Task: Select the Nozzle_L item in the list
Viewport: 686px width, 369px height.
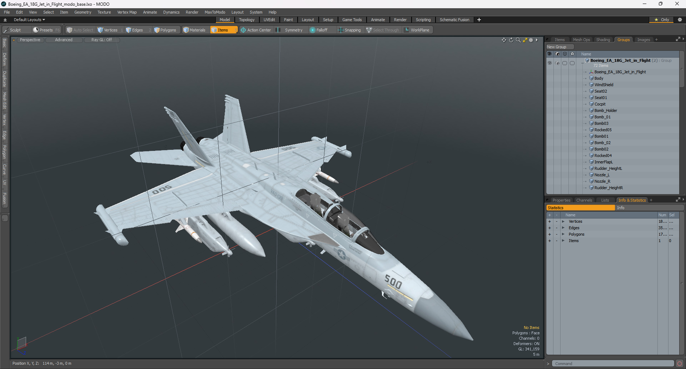Action: (602, 175)
